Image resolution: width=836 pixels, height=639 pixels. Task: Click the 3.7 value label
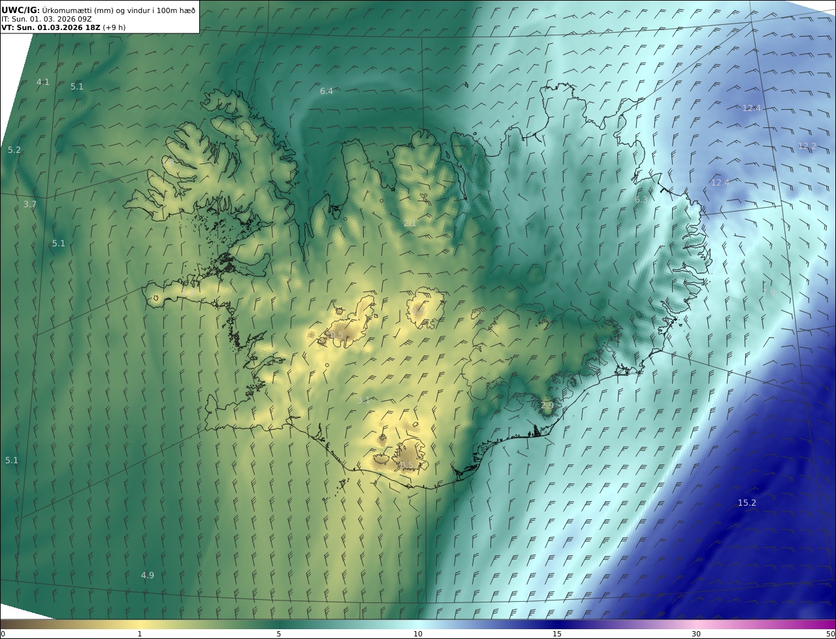(30, 204)
